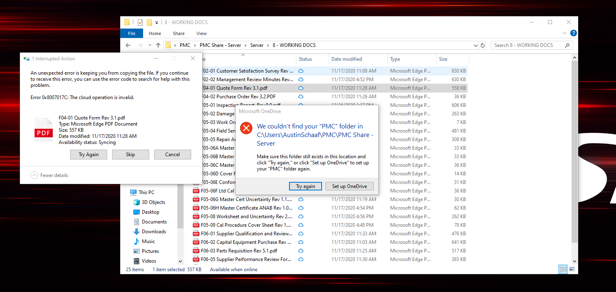Click Try again in the OneDrive dialog
The image size is (616, 292).
pyautogui.click(x=305, y=186)
